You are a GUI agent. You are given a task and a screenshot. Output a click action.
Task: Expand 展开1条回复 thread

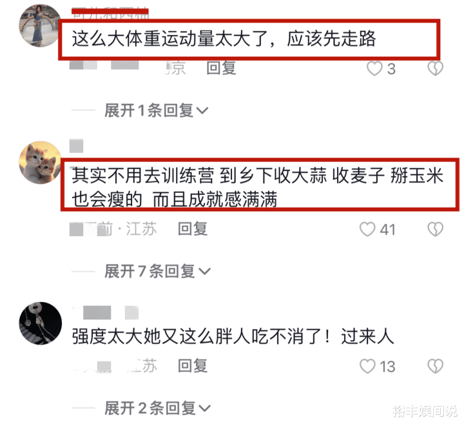tap(156, 110)
